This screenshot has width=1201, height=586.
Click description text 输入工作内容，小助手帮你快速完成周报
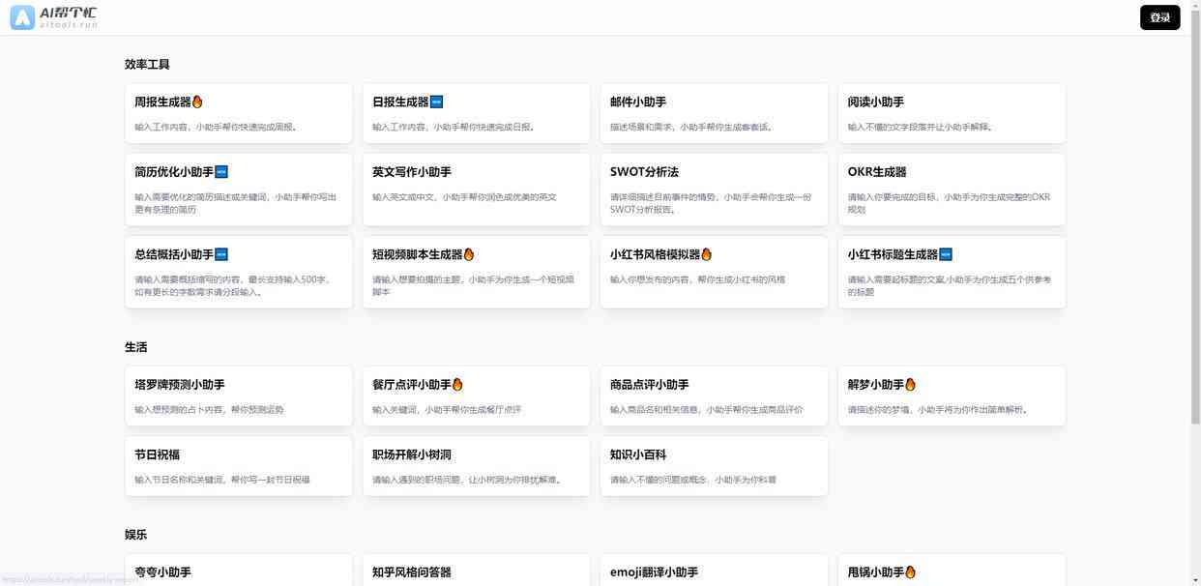click(217, 127)
